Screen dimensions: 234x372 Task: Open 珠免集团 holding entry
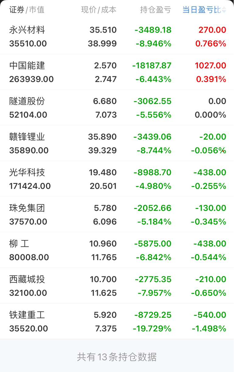pos(117,214)
